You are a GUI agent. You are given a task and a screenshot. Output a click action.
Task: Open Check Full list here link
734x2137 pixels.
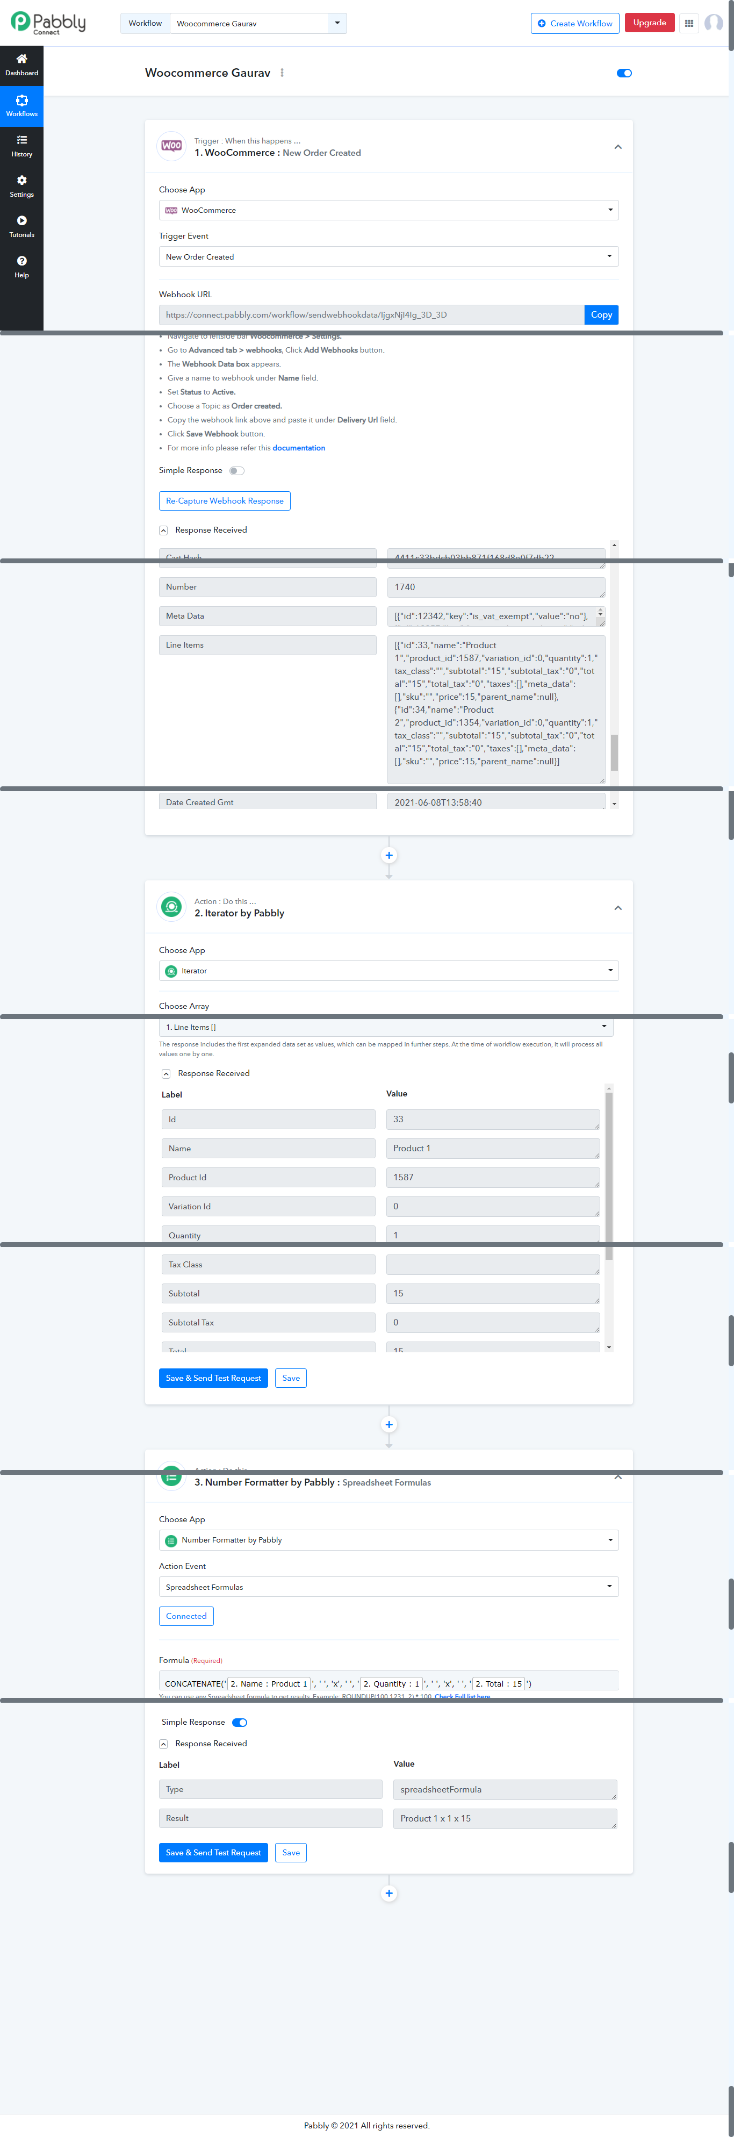[462, 1696]
